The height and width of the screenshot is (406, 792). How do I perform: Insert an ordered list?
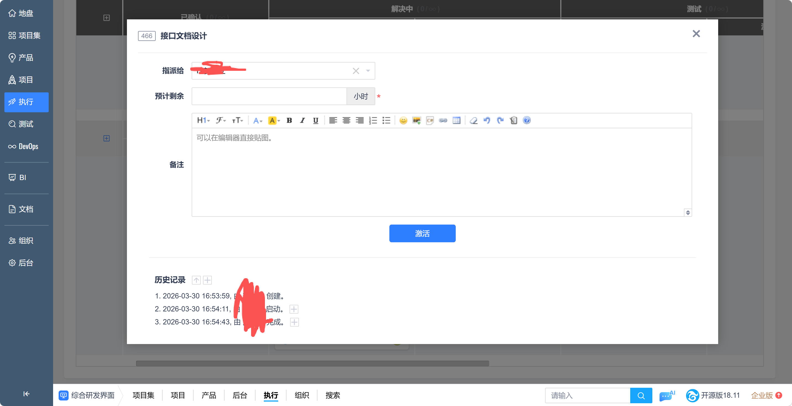tap(373, 121)
